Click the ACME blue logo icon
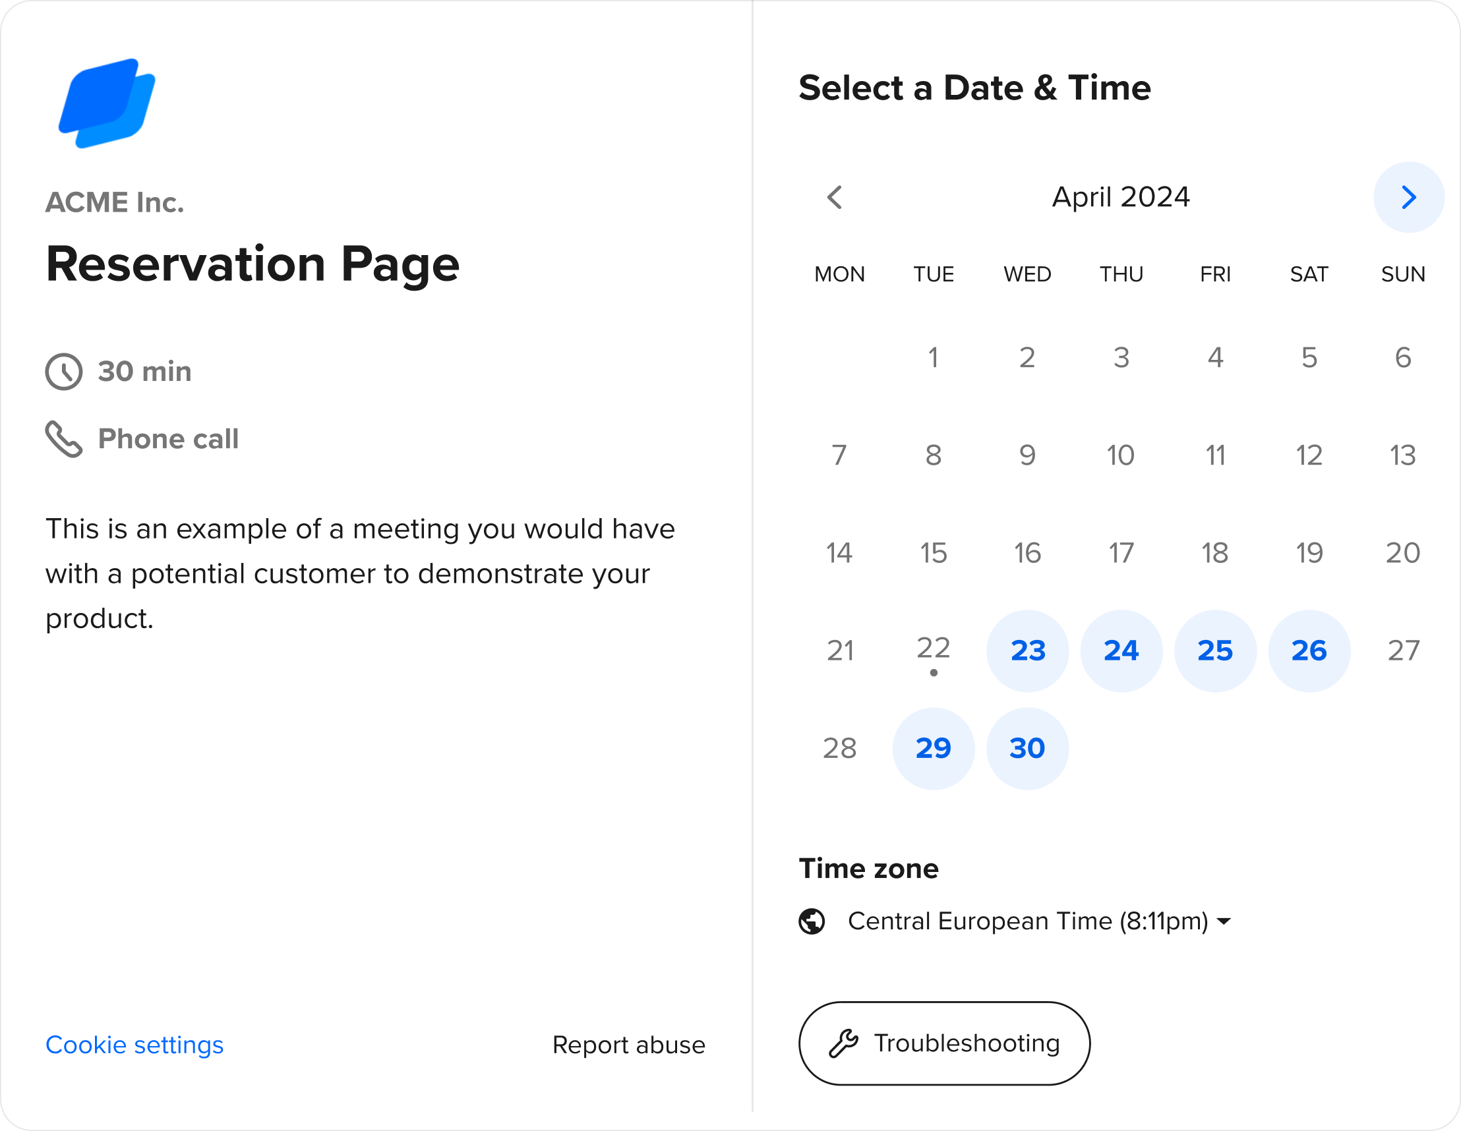Image resolution: width=1461 pixels, height=1131 pixels. (107, 103)
